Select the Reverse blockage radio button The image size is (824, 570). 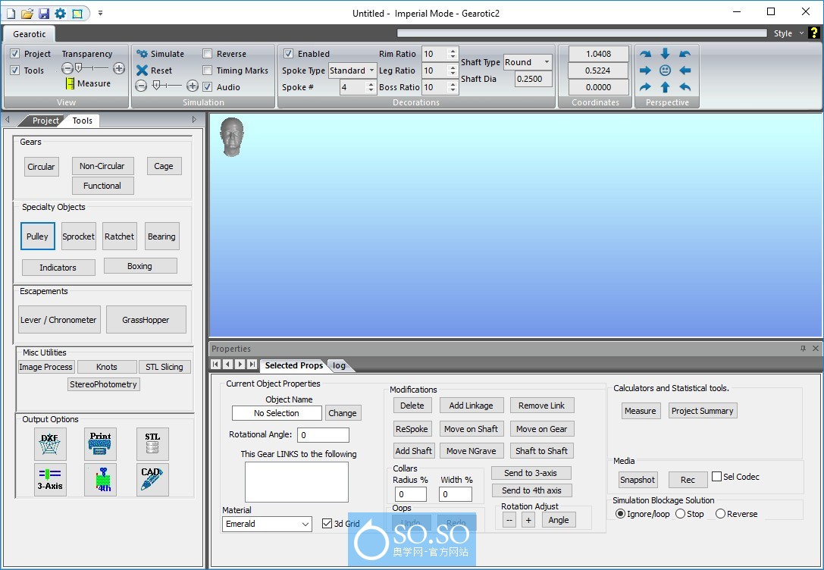click(720, 514)
